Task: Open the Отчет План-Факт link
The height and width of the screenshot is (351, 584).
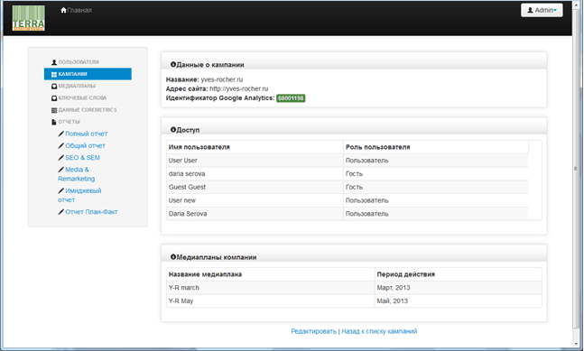Action: point(91,212)
